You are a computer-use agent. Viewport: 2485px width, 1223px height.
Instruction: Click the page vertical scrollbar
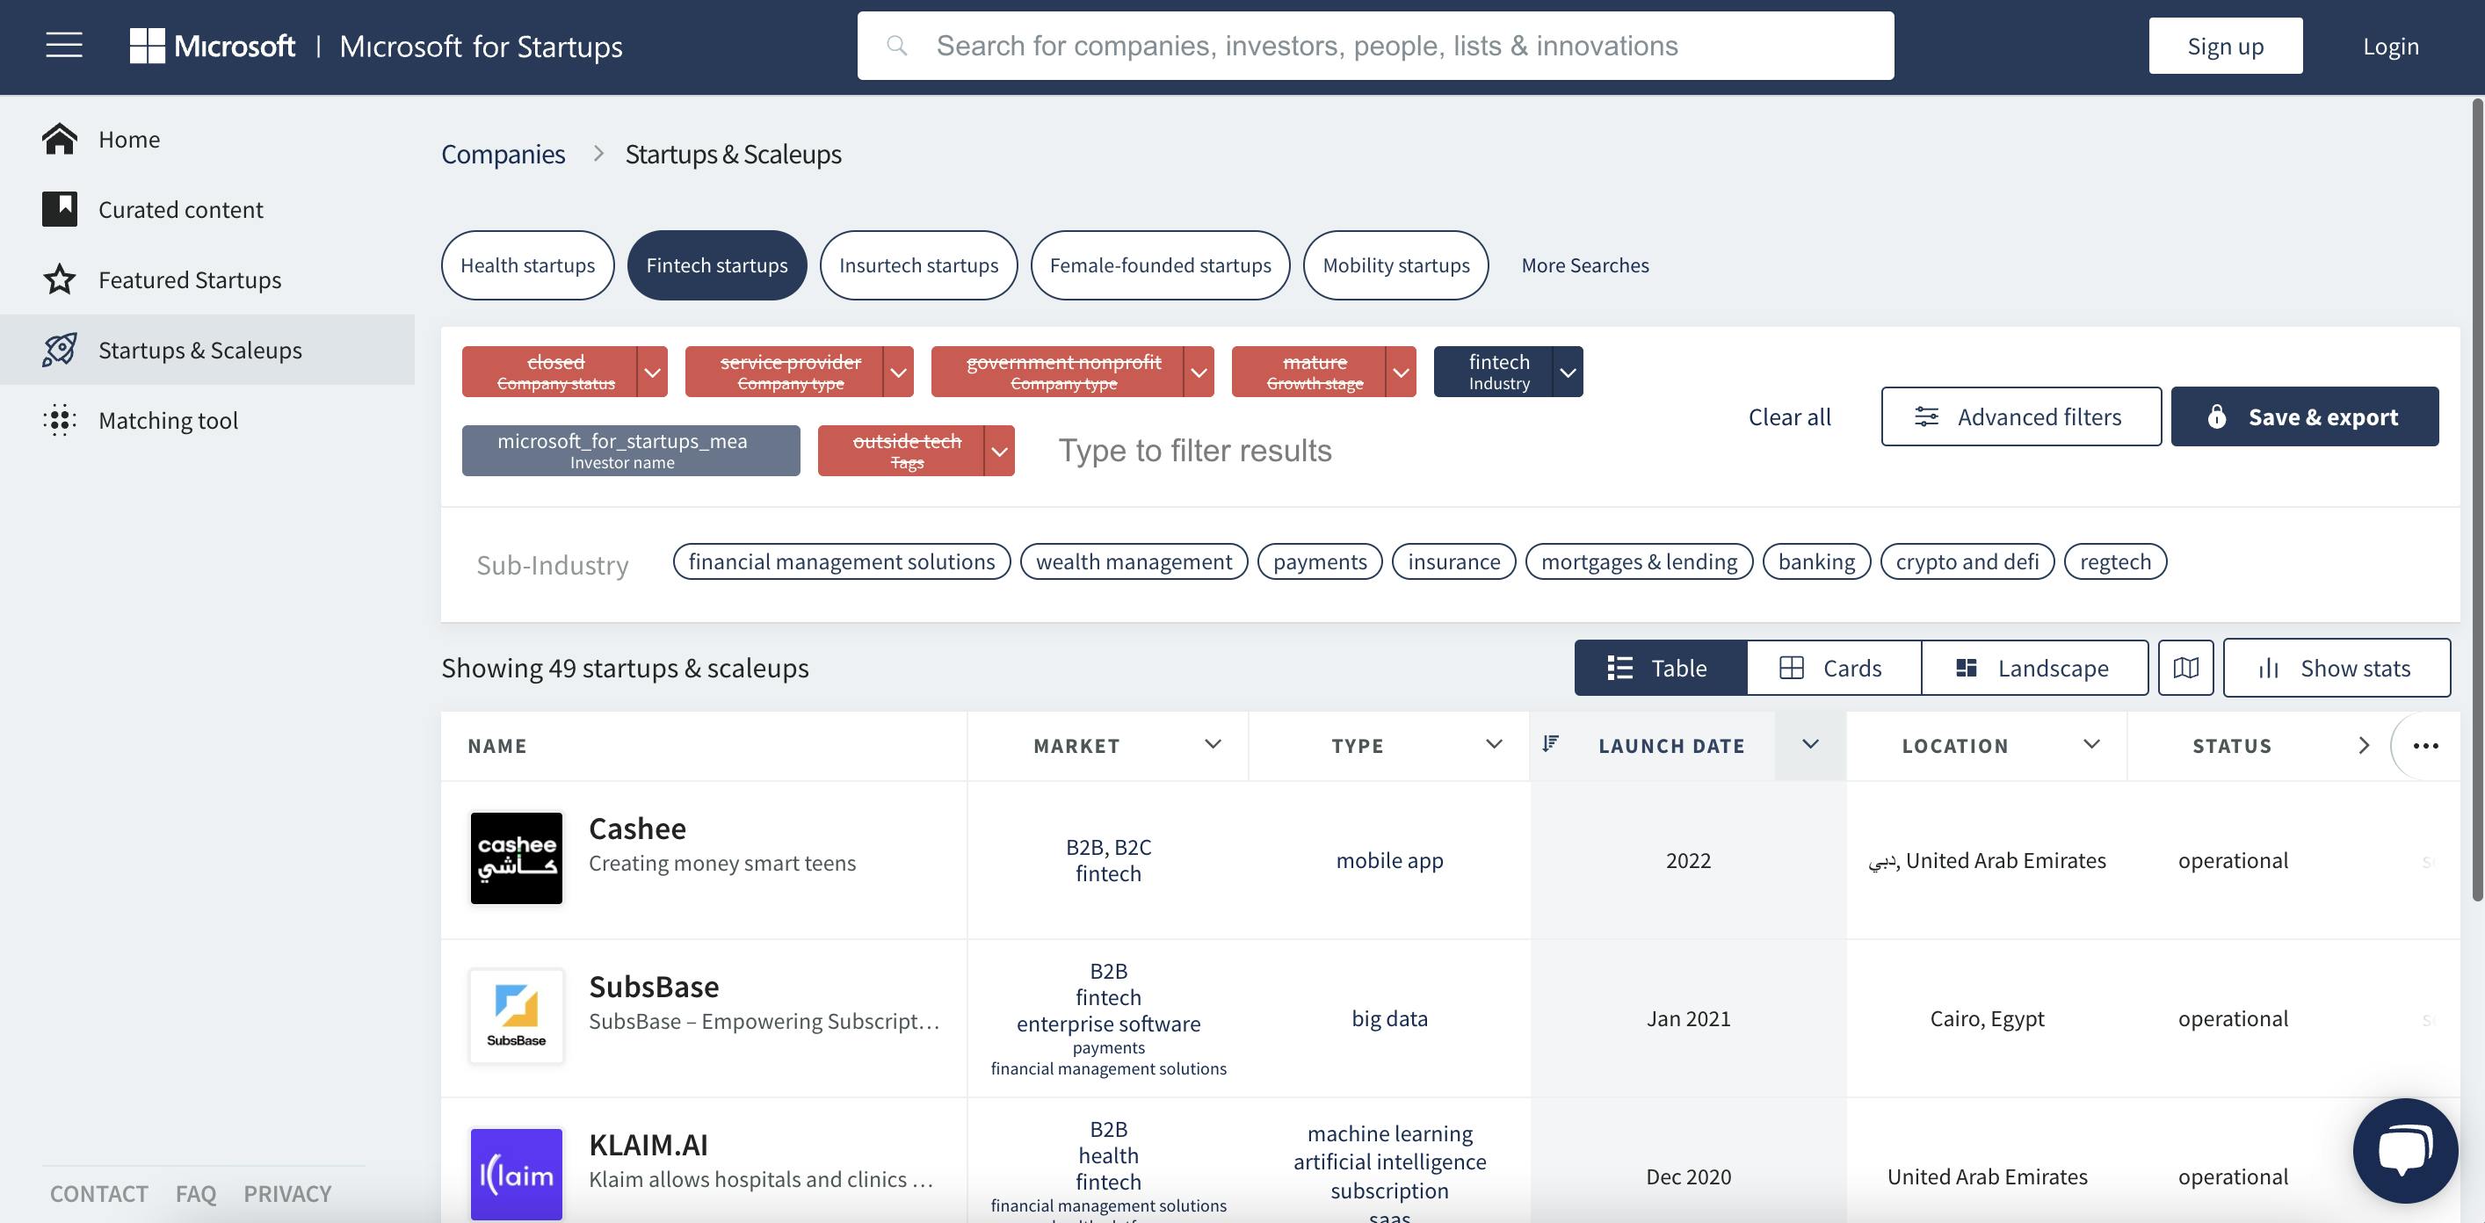point(2478,502)
